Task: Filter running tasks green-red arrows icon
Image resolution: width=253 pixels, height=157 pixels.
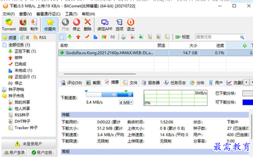Action: (104, 37)
